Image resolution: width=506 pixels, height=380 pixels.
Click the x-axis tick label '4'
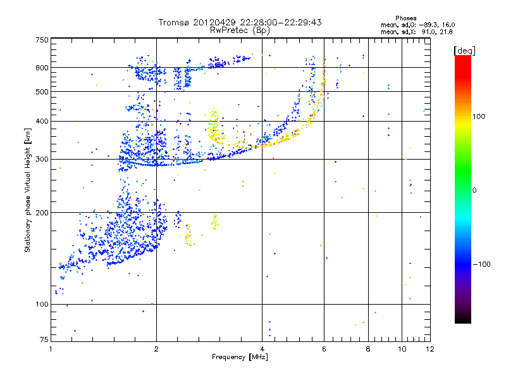(262, 349)
